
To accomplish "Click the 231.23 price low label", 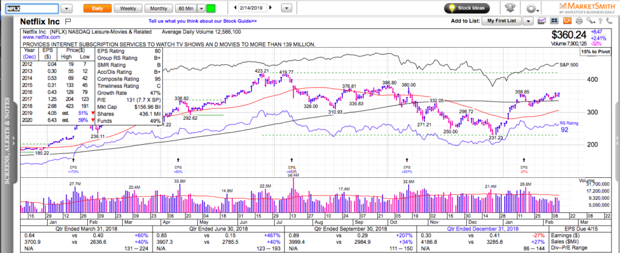I will [x=495, y=137].
